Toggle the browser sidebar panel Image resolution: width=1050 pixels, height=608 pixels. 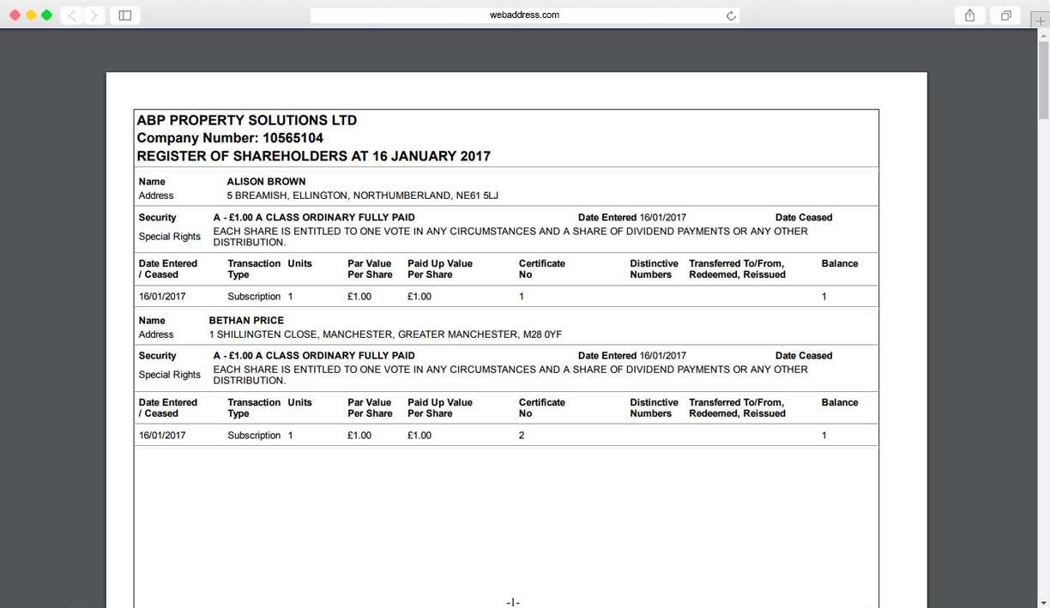point(125,15)
